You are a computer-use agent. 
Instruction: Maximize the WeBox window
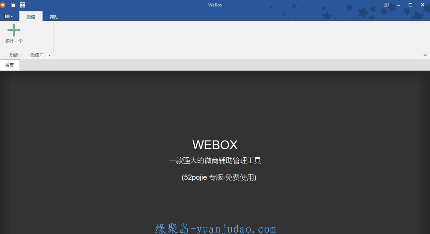410,5
